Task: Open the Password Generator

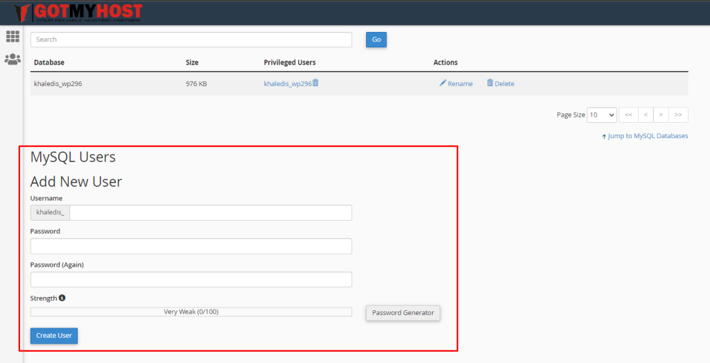Action: [403, 313]
